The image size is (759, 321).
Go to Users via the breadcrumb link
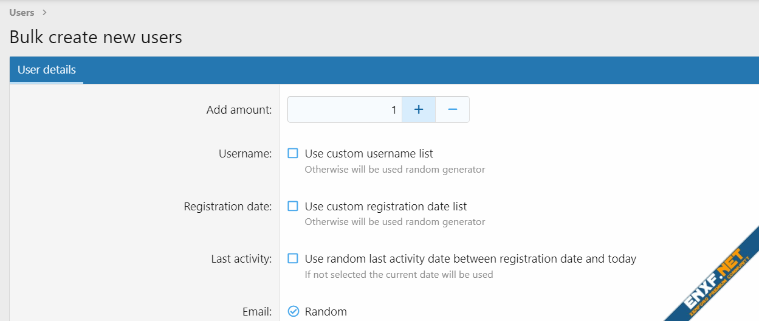coord(22,12)
